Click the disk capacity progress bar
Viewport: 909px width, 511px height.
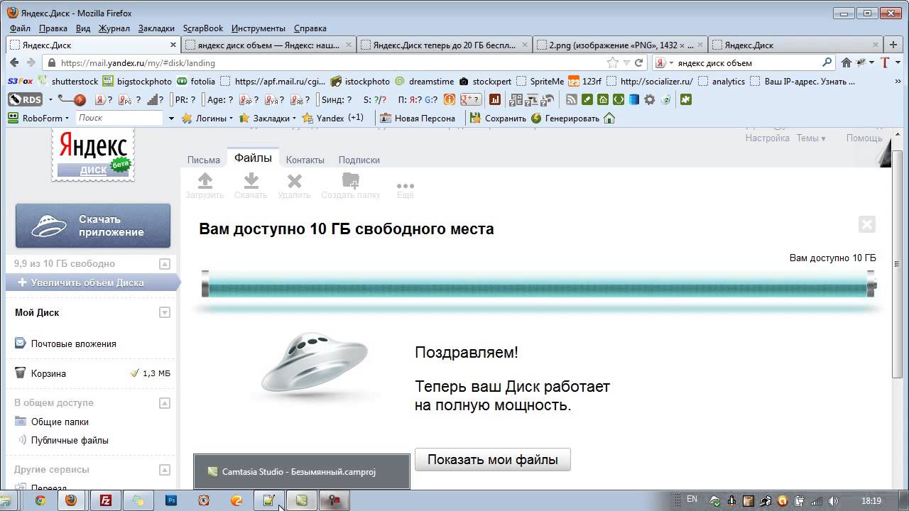(539, 285)
